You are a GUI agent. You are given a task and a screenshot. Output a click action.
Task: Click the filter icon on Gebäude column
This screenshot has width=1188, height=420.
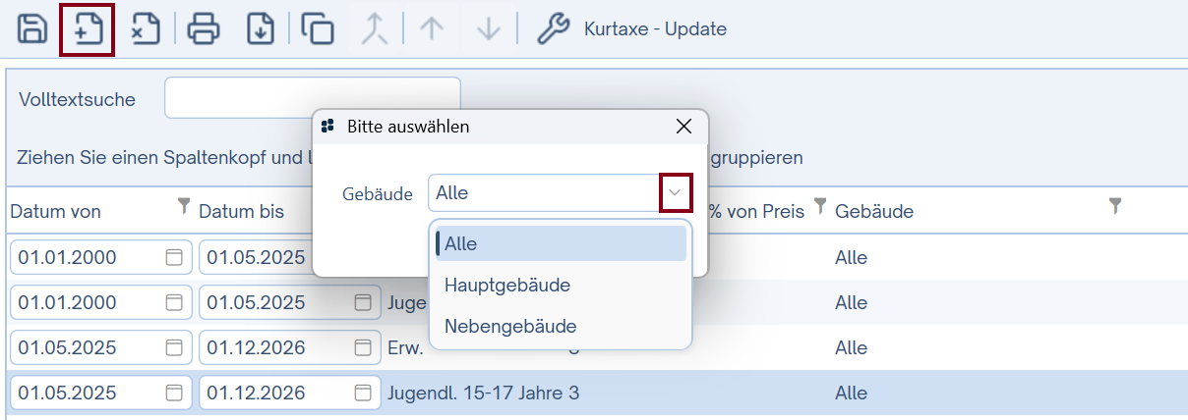[1114, 206]
